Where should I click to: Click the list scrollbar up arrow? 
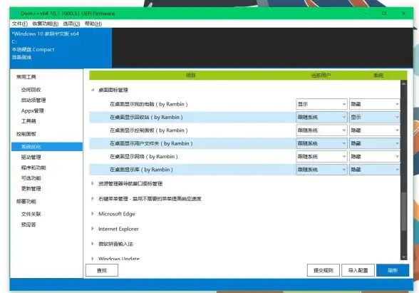click(404, 83)
